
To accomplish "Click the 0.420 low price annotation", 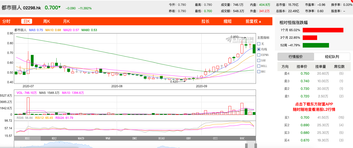I will pos(174,81).
